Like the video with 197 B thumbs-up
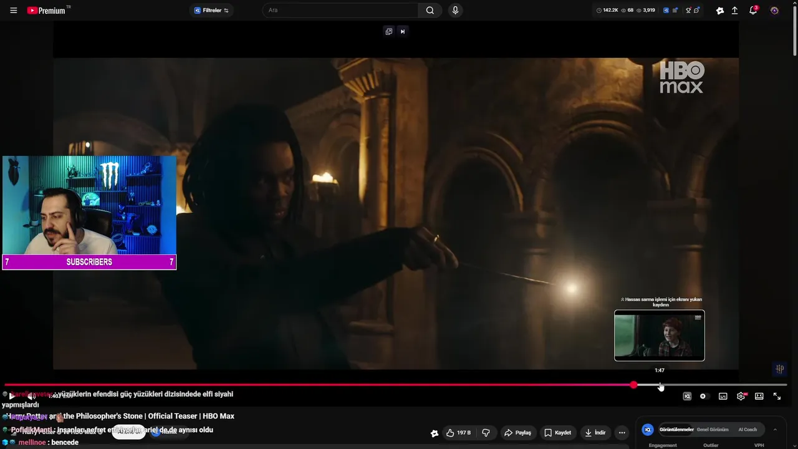Image resolution: width=798 pixels, height=449 pixels. tap(458, 433)
